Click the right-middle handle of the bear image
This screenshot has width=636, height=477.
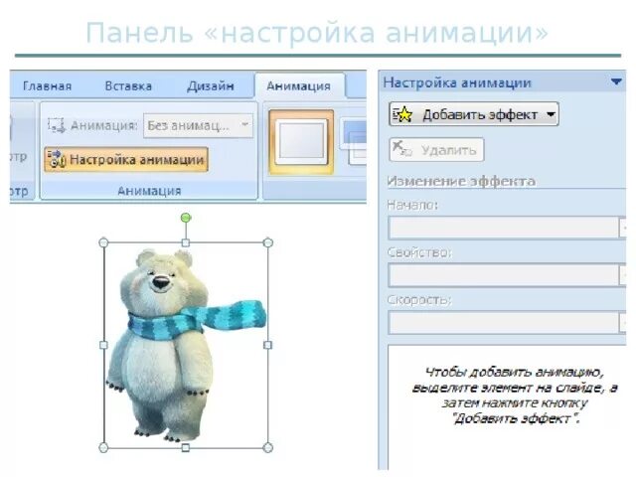tap(267, 345)
